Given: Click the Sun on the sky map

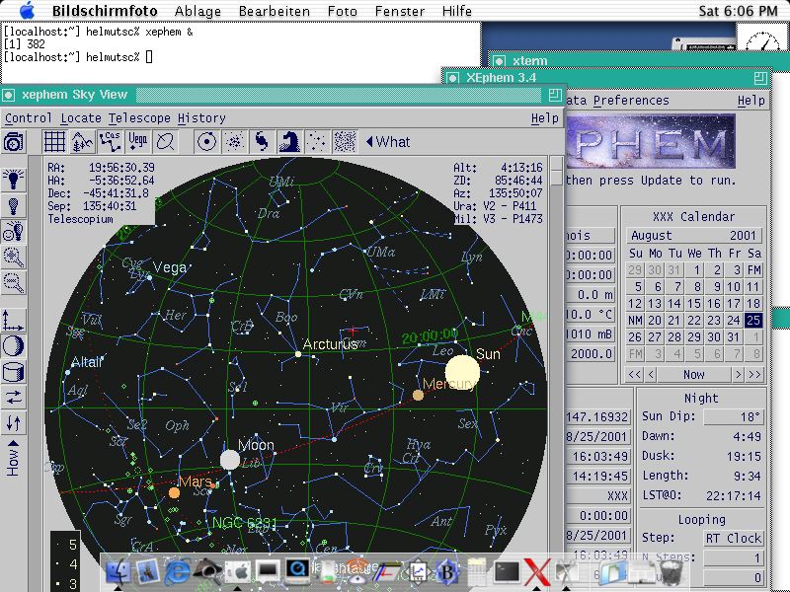Looking at the screenshot, I should tap(462, 372).
